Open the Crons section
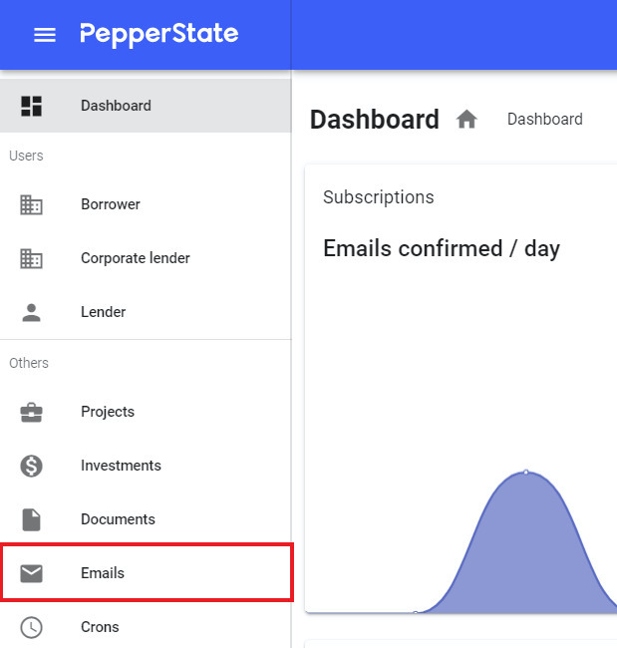The width and height of the screenshot is (617, 648). (100, 627)
